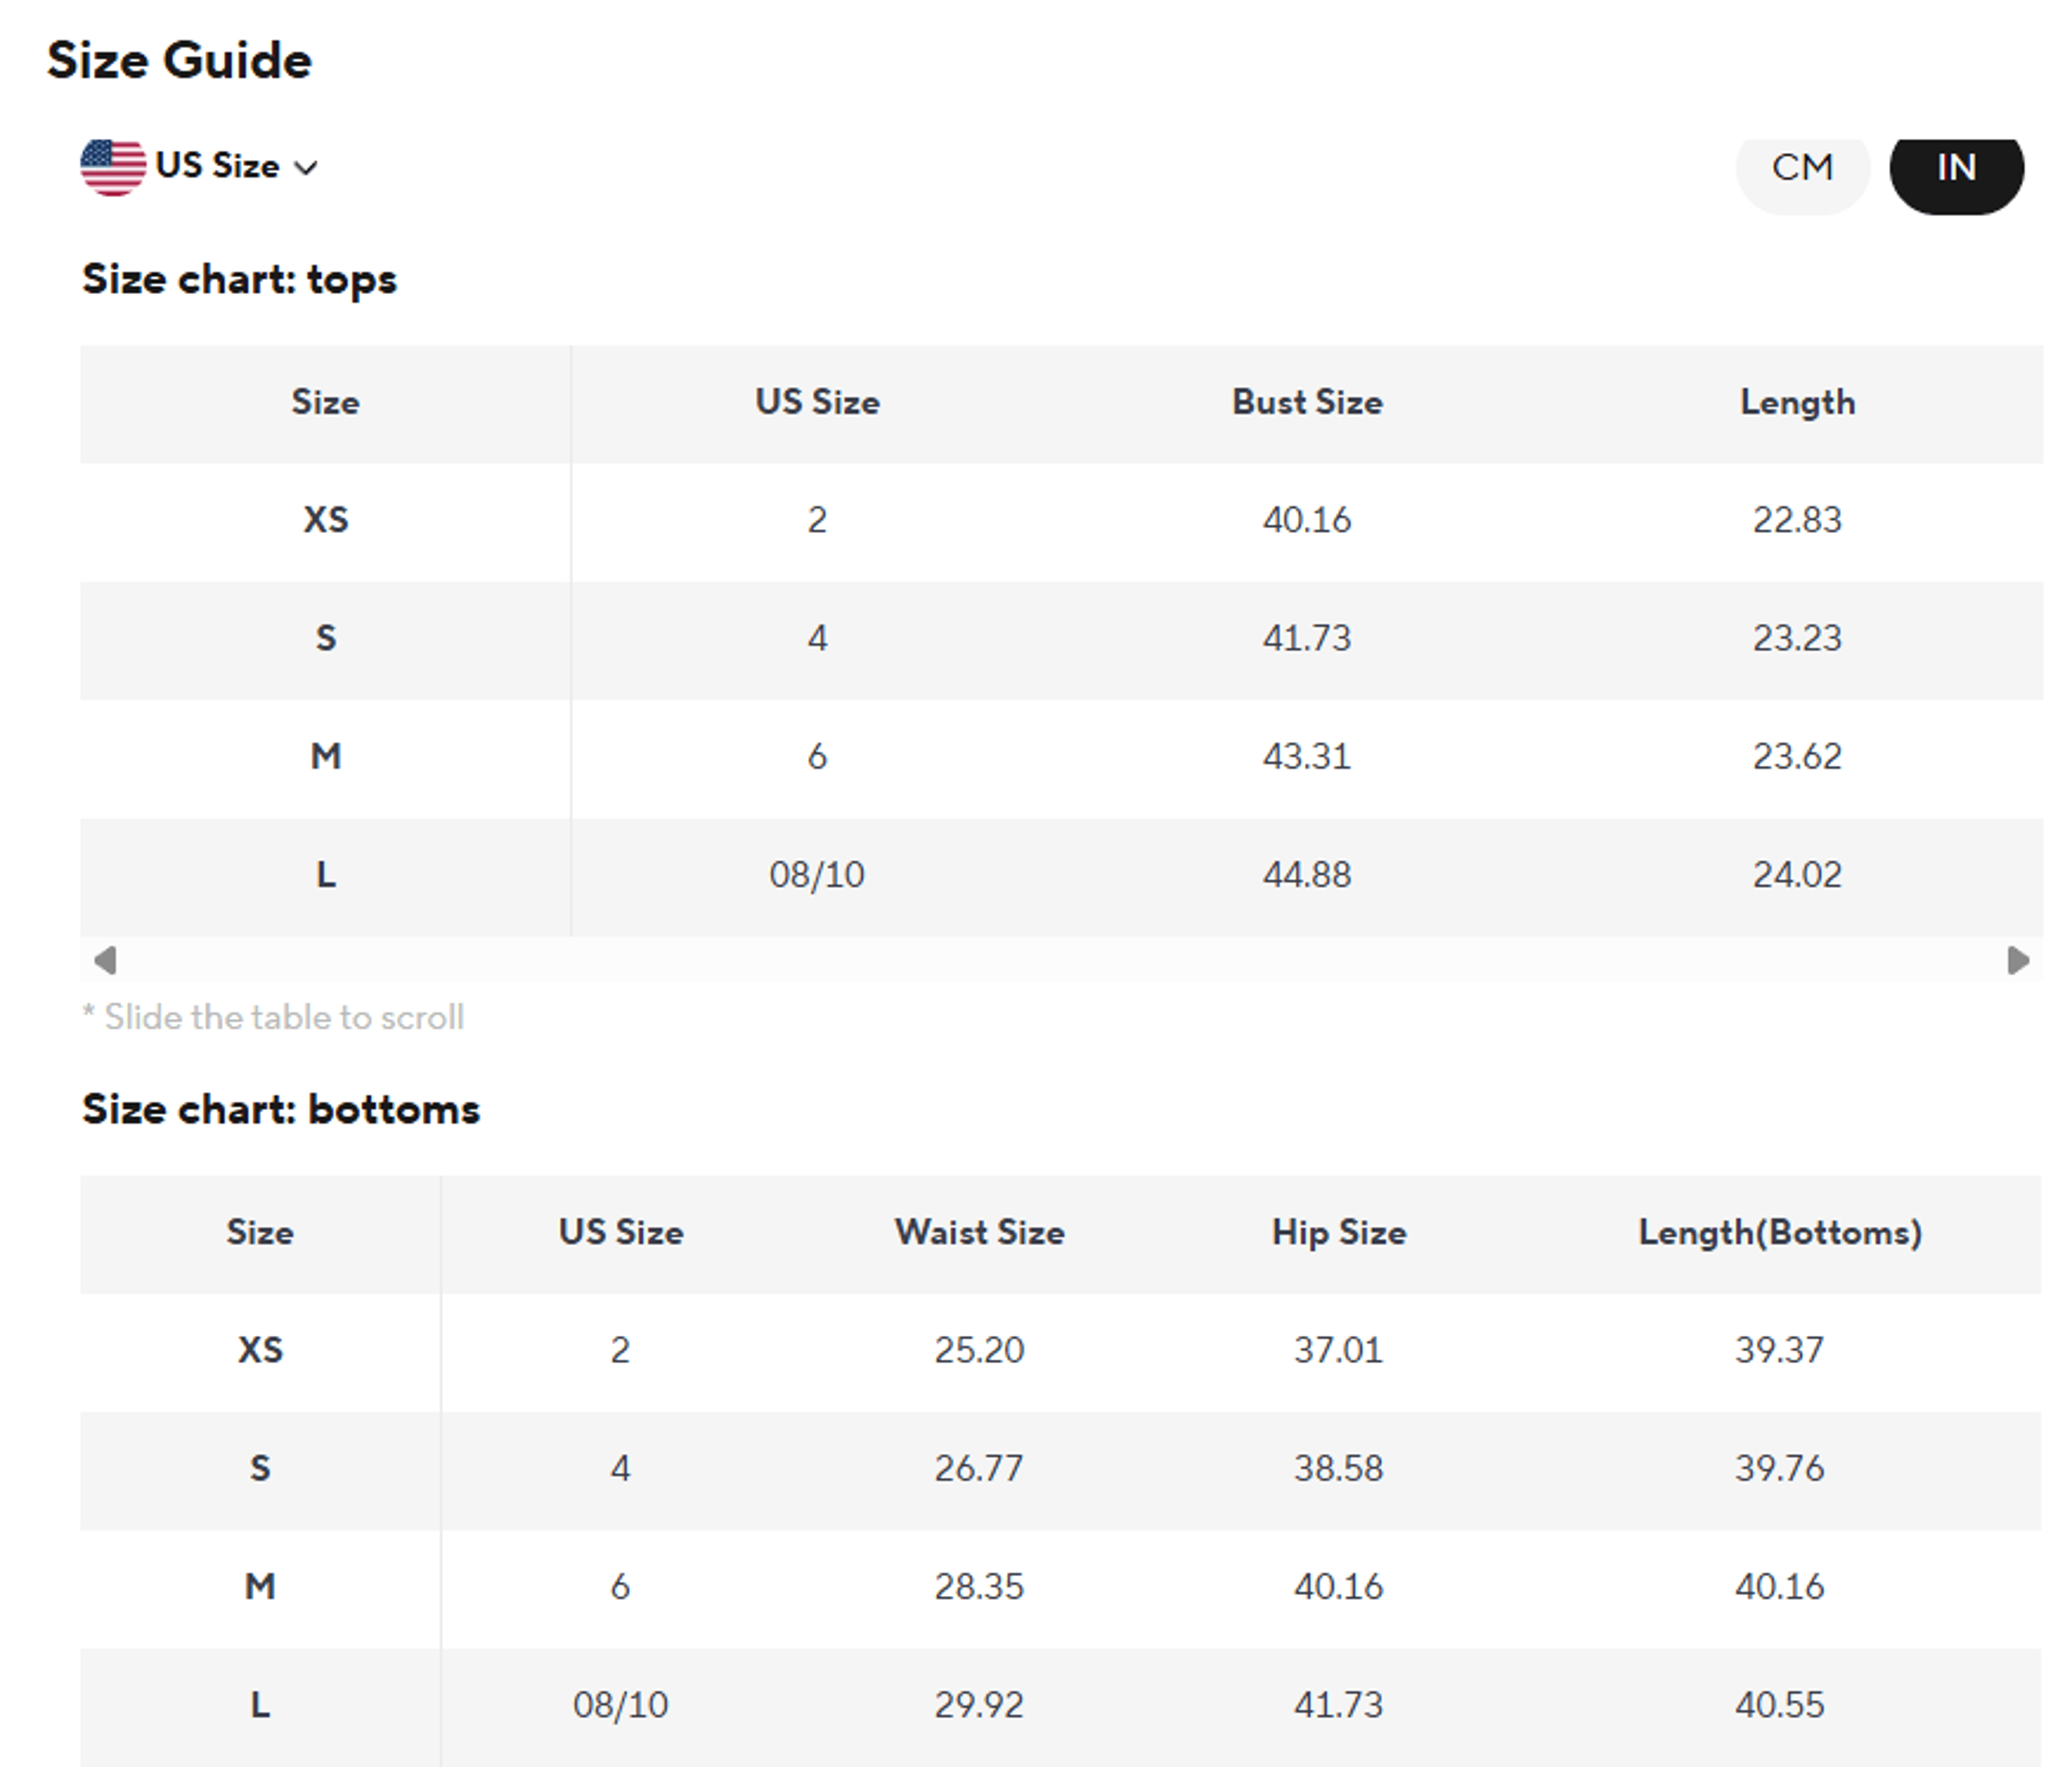The height and width of the screenshot is (1767, 2072).
Task: Click the US flag icon
Action: coord(113,167)
